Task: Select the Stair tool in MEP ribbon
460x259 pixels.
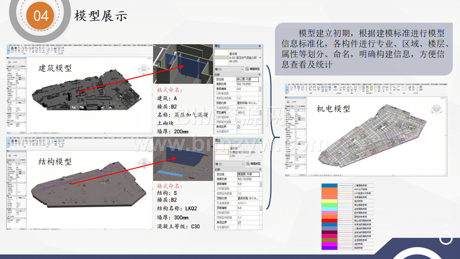Action: point(344,88)
